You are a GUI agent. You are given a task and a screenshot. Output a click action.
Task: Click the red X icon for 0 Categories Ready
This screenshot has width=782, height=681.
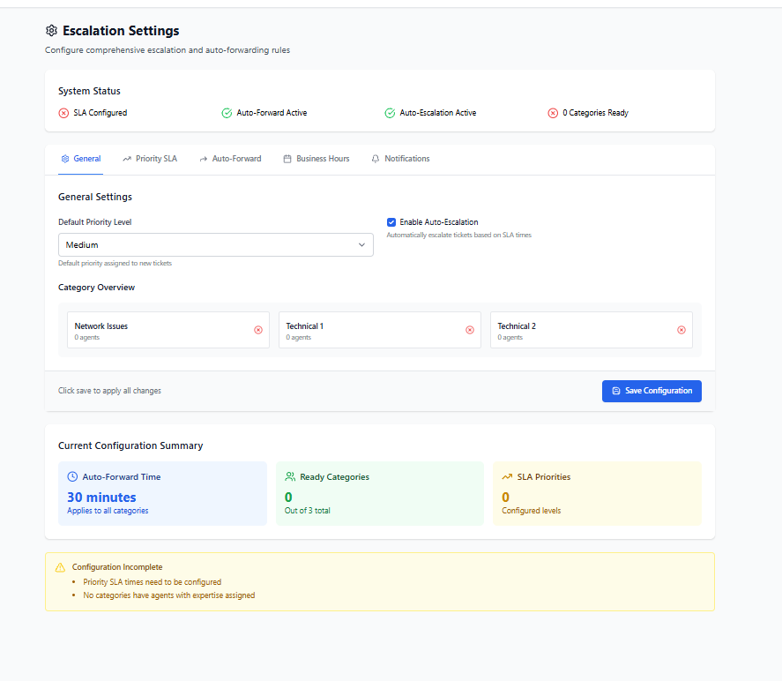click(x=553, y=113)
